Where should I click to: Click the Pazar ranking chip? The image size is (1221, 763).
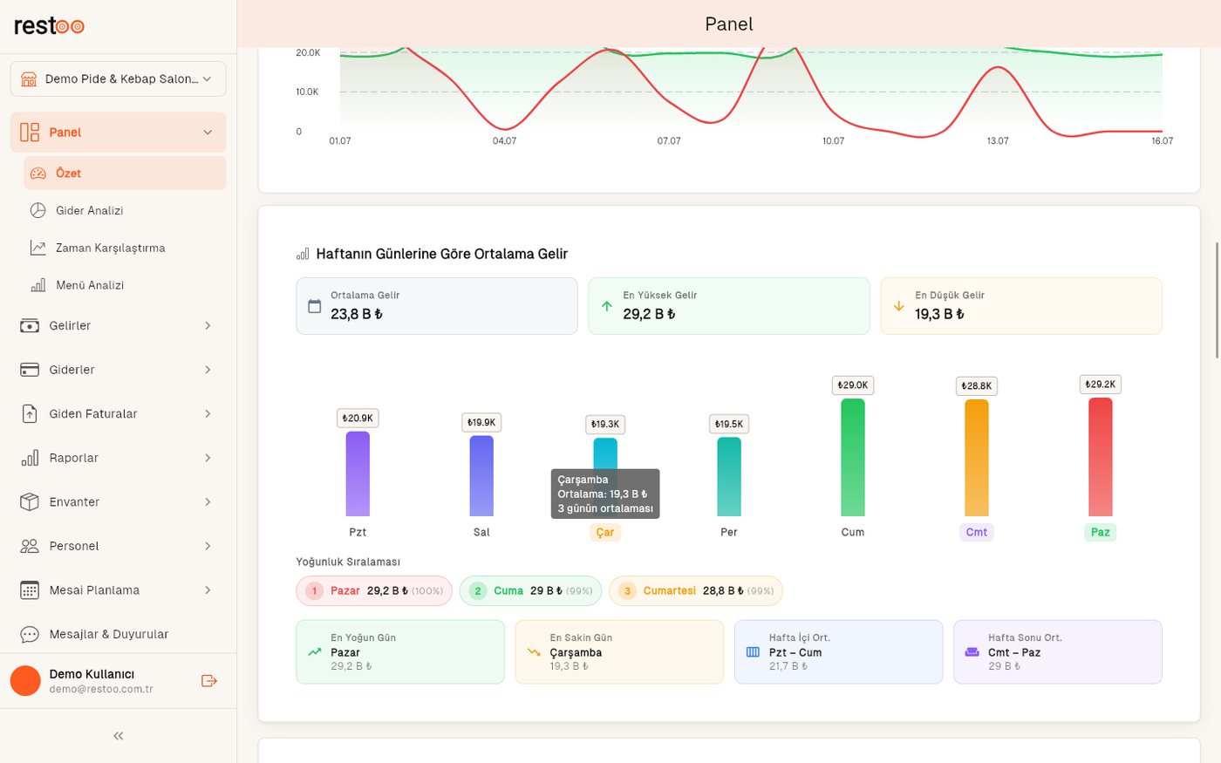click(374, 591)
